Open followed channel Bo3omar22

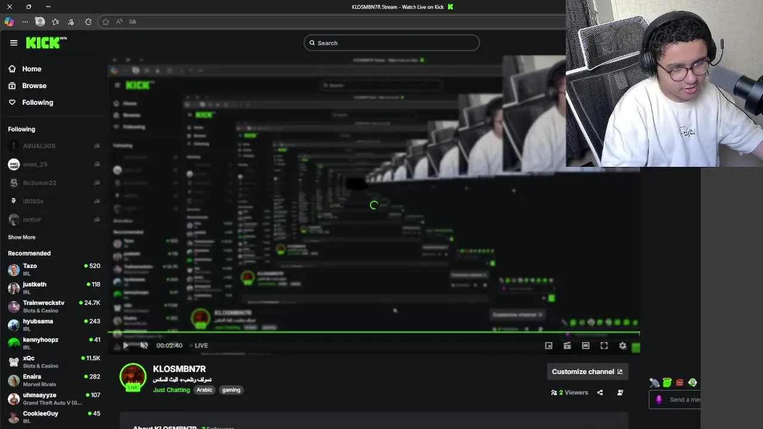click(x=54, y=183)
